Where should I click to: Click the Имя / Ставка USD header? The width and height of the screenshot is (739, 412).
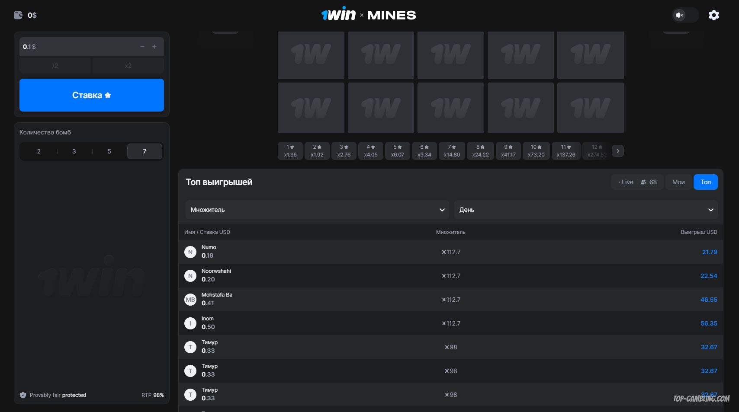click(x=207, y=232)
